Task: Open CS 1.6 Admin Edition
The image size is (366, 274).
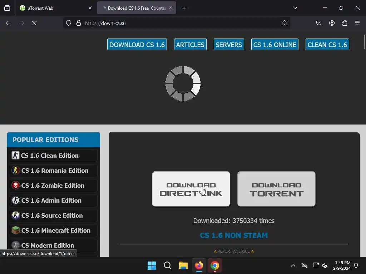Action: pyautogui.click(x=54, y=201)
